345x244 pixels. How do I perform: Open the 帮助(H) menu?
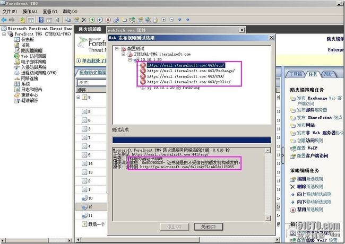point(70,12)
